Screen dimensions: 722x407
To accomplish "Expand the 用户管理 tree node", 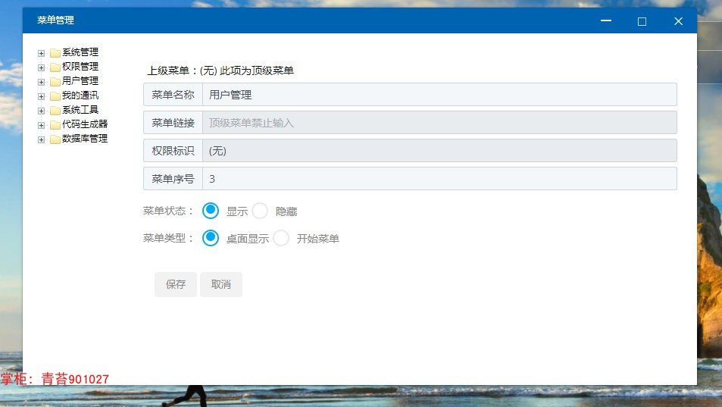I will [x=41, y=82].
